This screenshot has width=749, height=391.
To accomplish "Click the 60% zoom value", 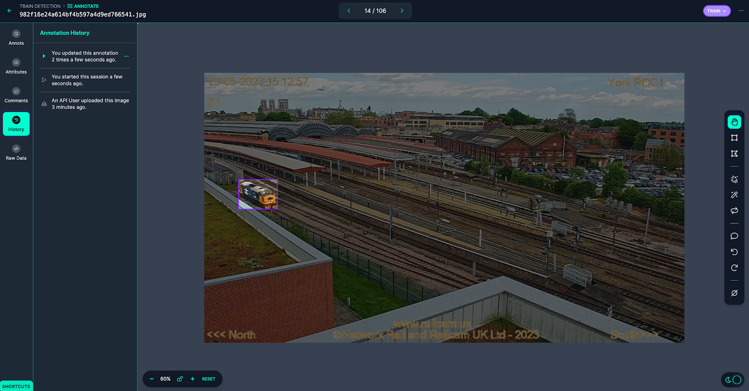I will click(x=165, y=379).
